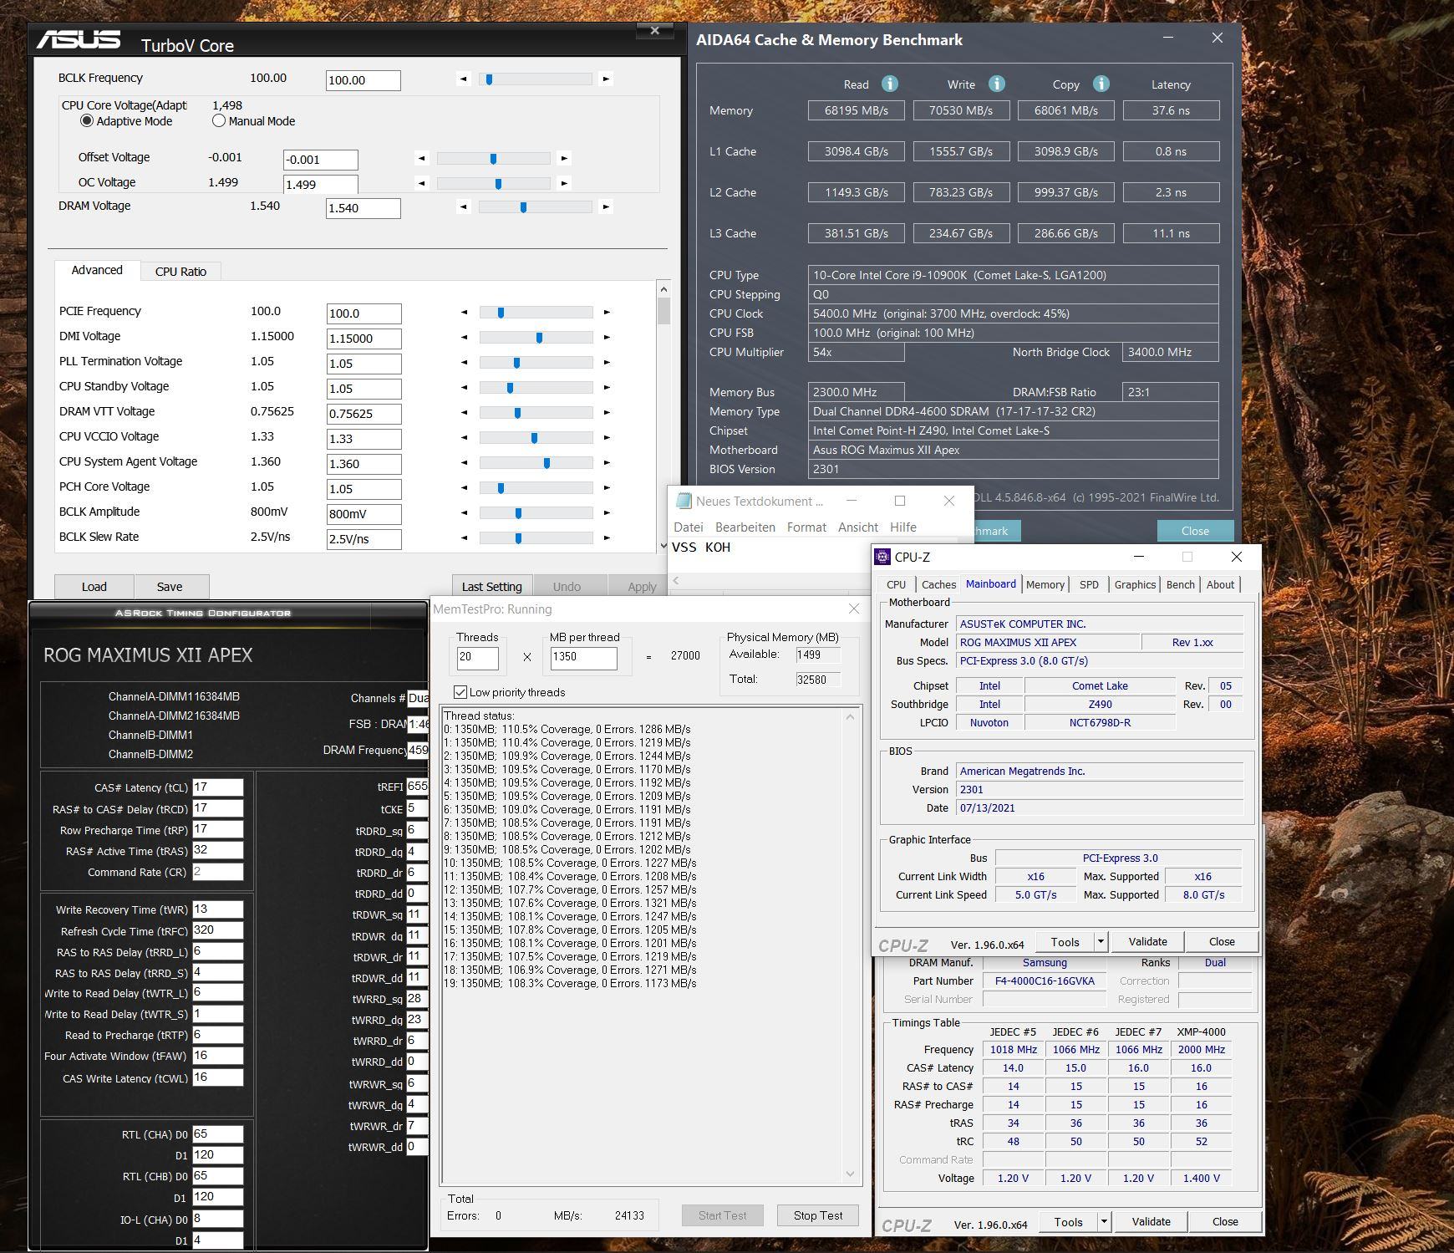Open the Bench tab in CPU-Z
Screen dimensions: 1454x1253
[x=1180, y=584]
